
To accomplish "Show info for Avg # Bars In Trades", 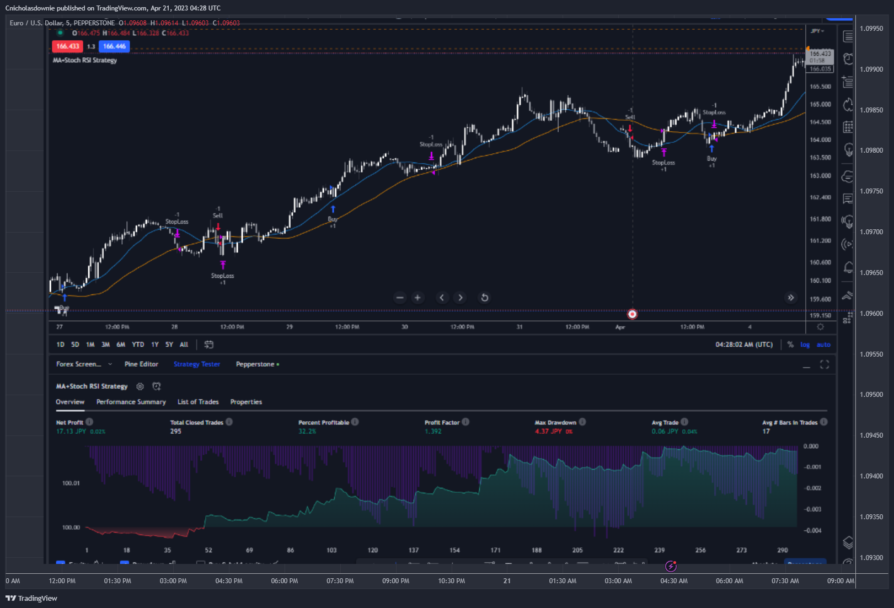I will pos(824,422).
